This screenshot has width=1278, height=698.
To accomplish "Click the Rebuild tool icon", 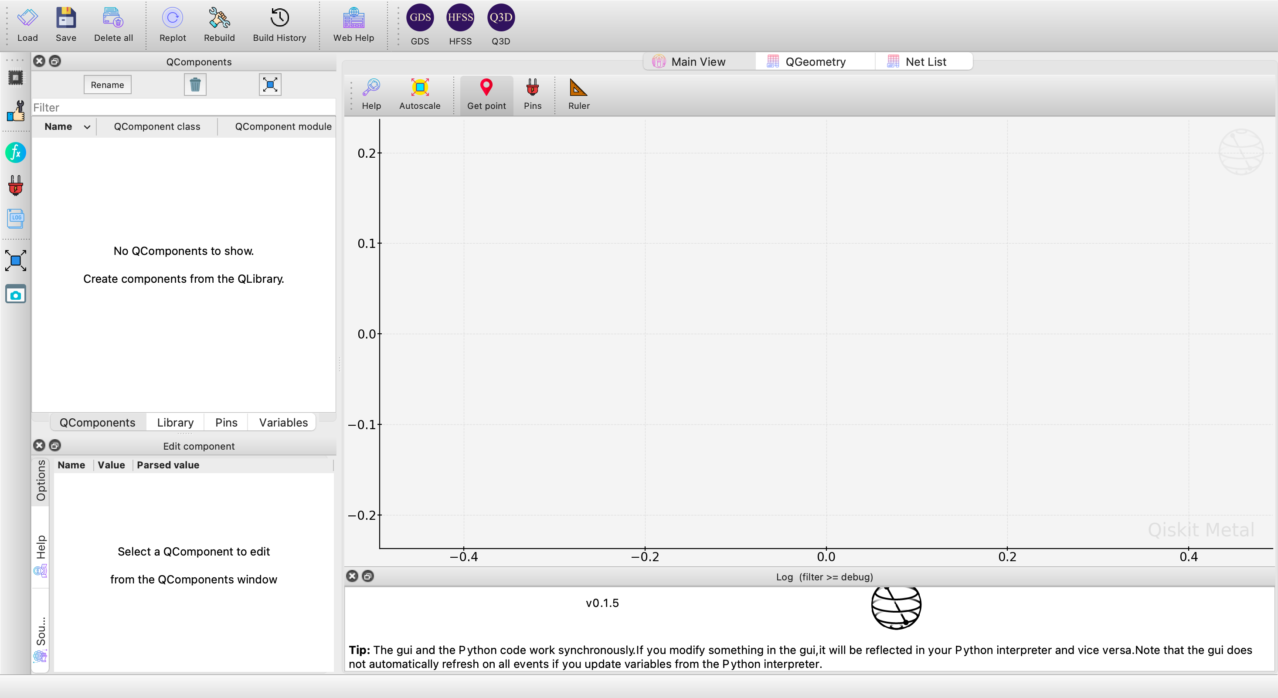I will (219, 18).
